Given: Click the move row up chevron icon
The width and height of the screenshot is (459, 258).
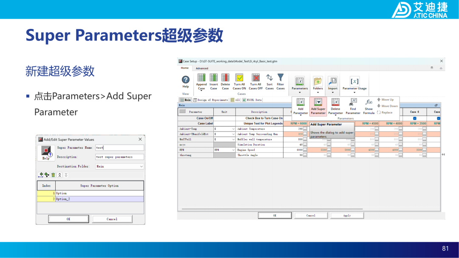Looking at the screenshot, I should tap(60, 175).
